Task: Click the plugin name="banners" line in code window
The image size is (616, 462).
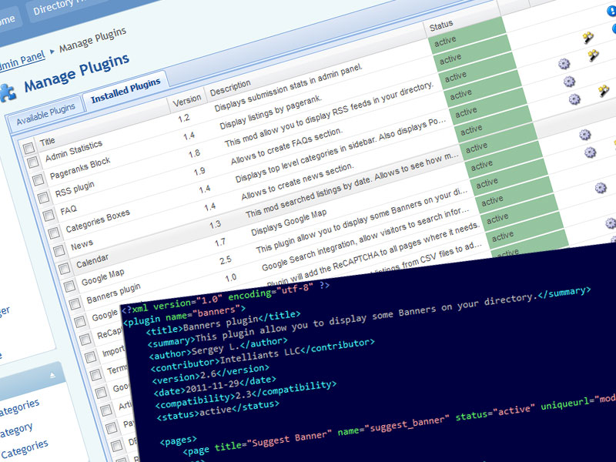Action: (x=185, y=316)
